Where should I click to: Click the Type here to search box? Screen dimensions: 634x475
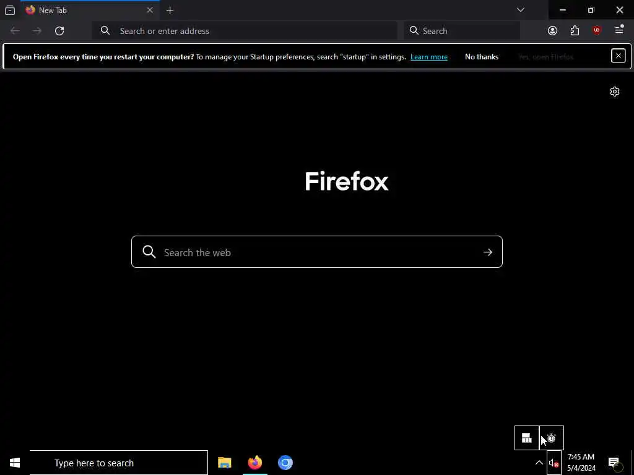coord(118,463)
